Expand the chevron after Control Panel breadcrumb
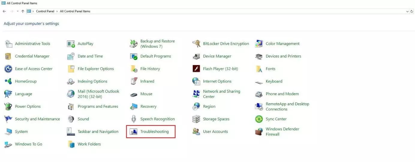 tap(57, 11)
